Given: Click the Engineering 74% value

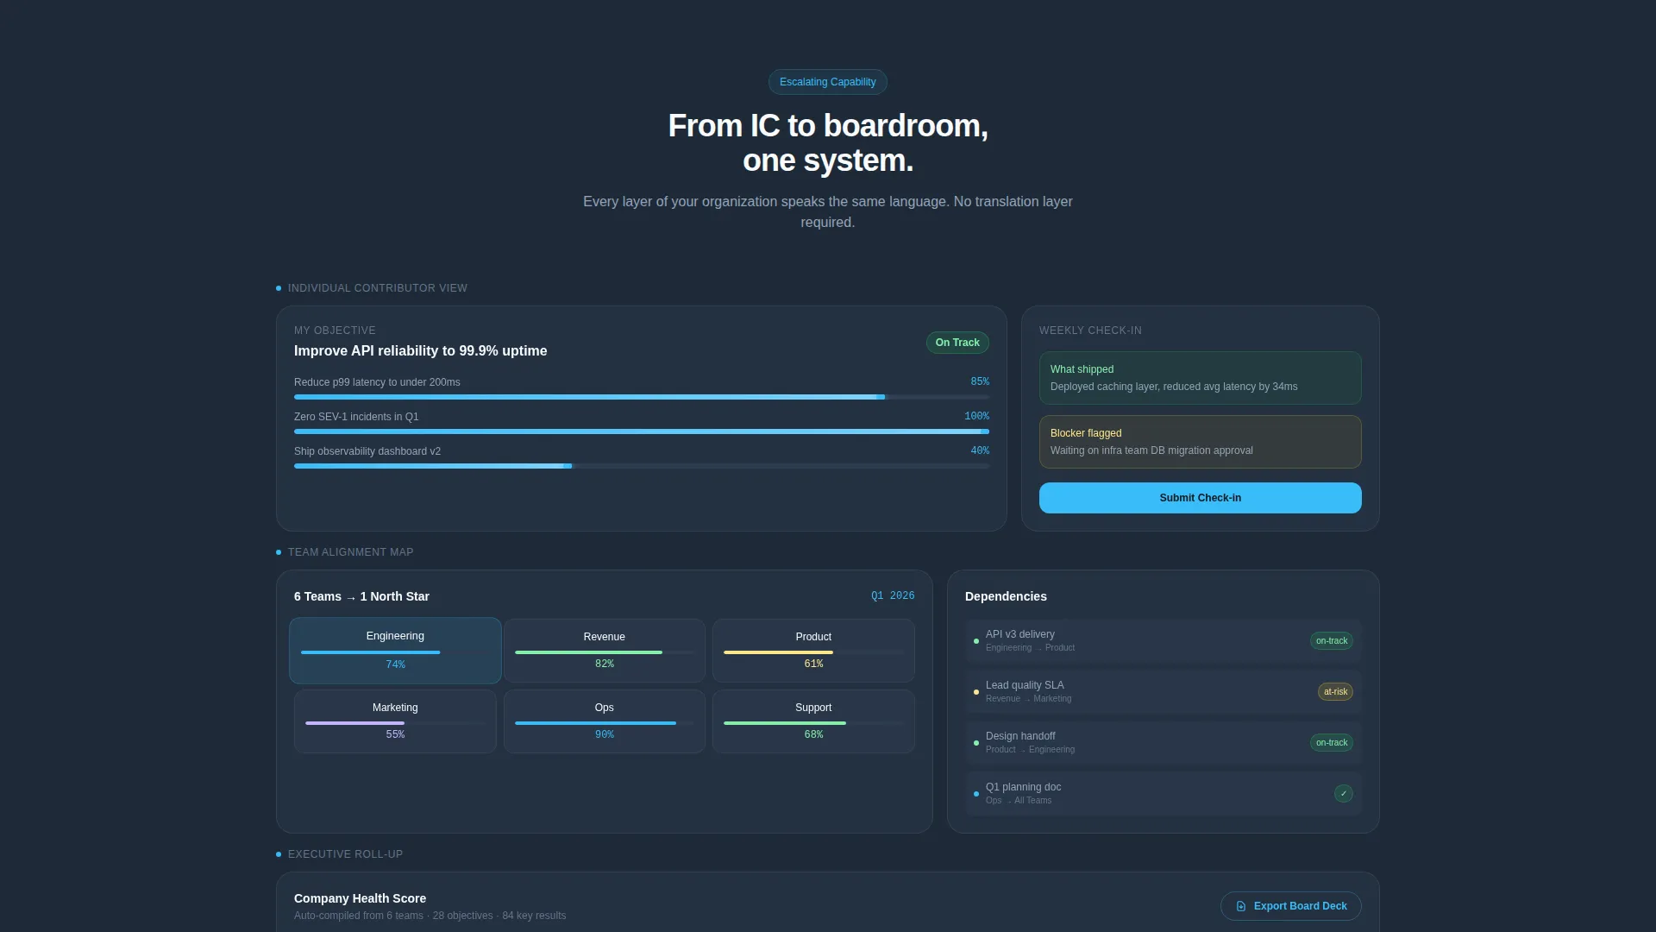Looking at the screenshot, I should (395, 664).
